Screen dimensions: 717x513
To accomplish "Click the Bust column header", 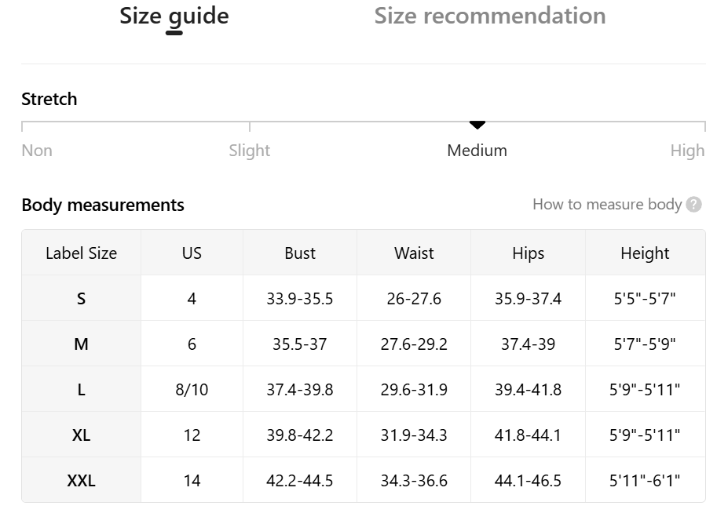I will [300, 253].
